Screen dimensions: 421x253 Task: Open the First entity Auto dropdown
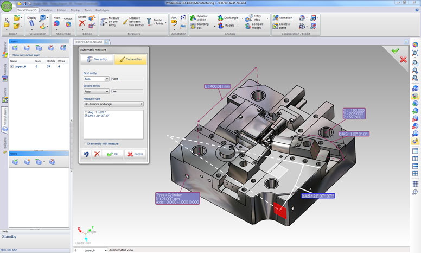point(107,79)
